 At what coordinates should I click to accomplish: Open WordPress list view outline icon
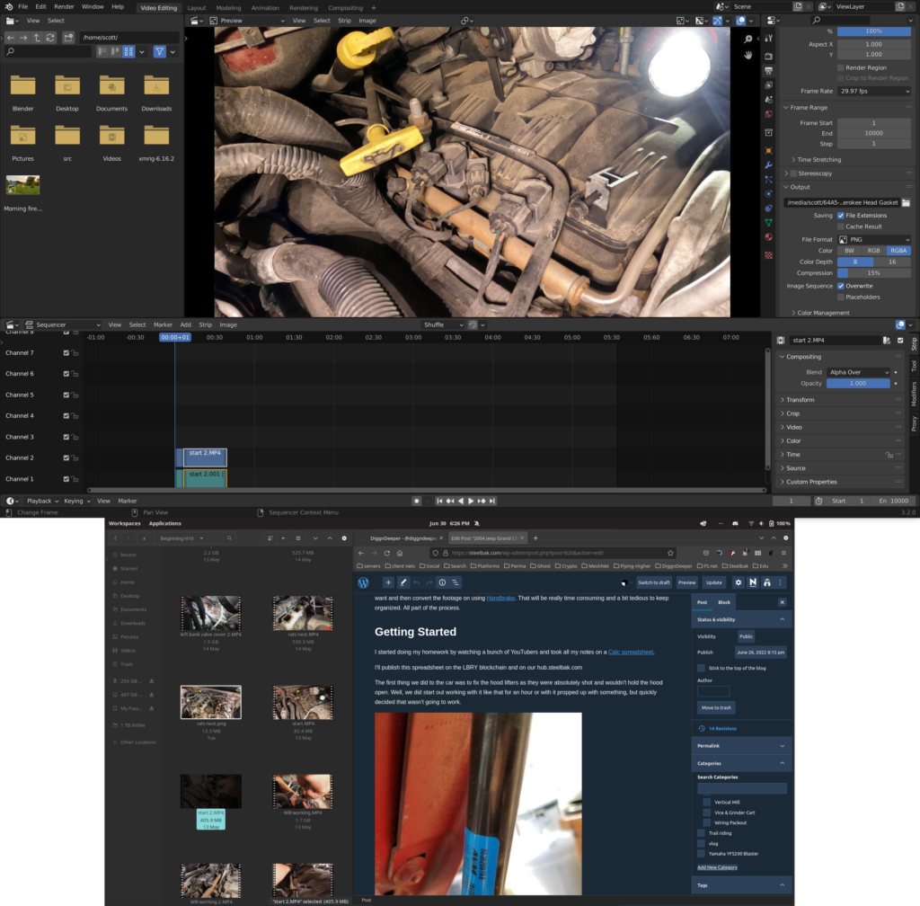tap(456, 582)
